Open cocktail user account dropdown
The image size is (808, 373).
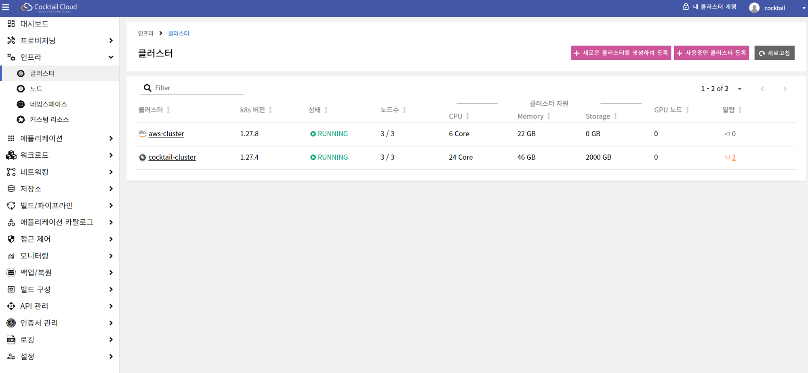[x=803, y=8]
